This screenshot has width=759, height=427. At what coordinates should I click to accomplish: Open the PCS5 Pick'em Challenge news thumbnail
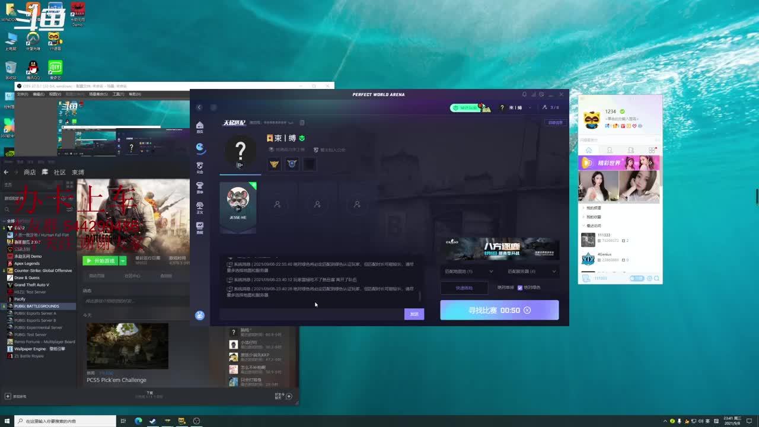point(127,346)
